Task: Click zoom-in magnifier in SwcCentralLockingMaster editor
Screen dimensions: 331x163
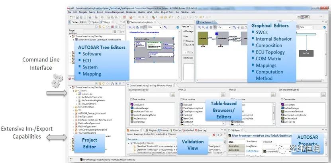Action: [130, 27]
